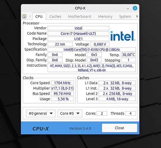The width and height of the screenshot is (161, 148).
Task: Click the Specification field text
Action: pos(92,49)
